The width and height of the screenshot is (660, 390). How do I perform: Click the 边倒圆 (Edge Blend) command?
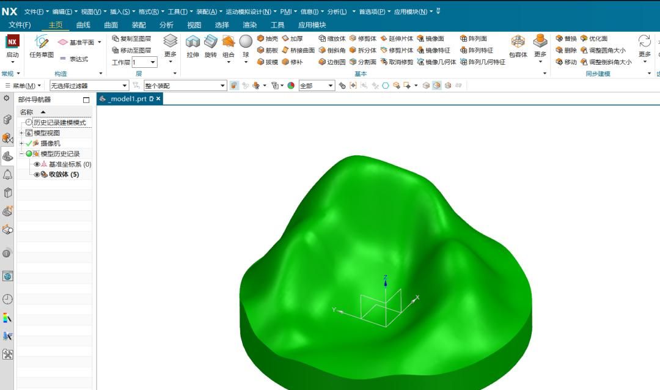pos(332,62)
